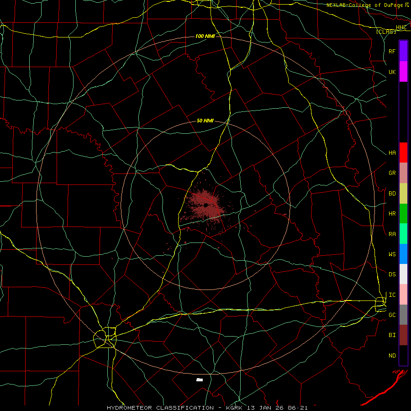
Task: Click the 'GC' legend label
Action: [392, 315]
